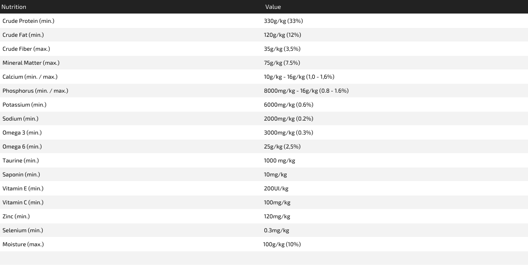Click the Value column header

click(273, 7)
